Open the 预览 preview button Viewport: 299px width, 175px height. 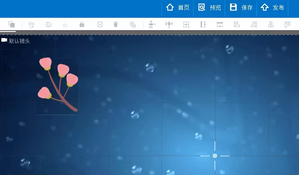[209, 8]
